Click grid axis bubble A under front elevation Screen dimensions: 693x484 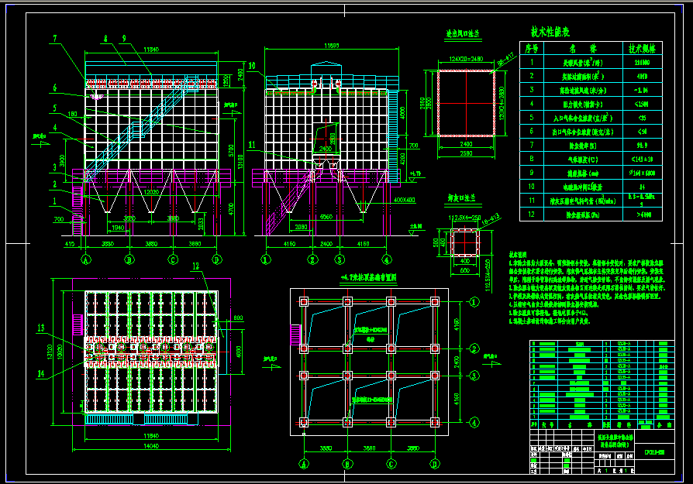(x=86, y=259)
